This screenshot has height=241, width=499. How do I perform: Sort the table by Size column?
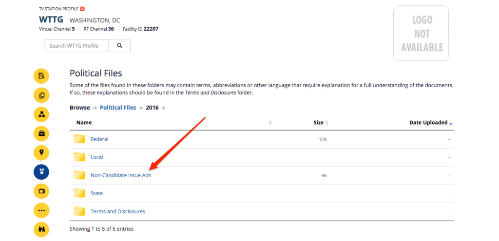[318, 123]
